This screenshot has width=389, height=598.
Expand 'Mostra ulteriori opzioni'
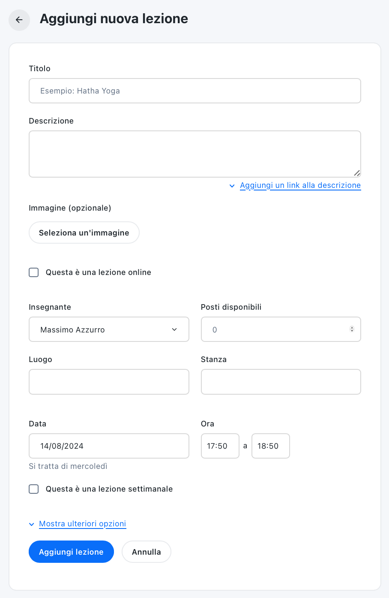point(83,524)
